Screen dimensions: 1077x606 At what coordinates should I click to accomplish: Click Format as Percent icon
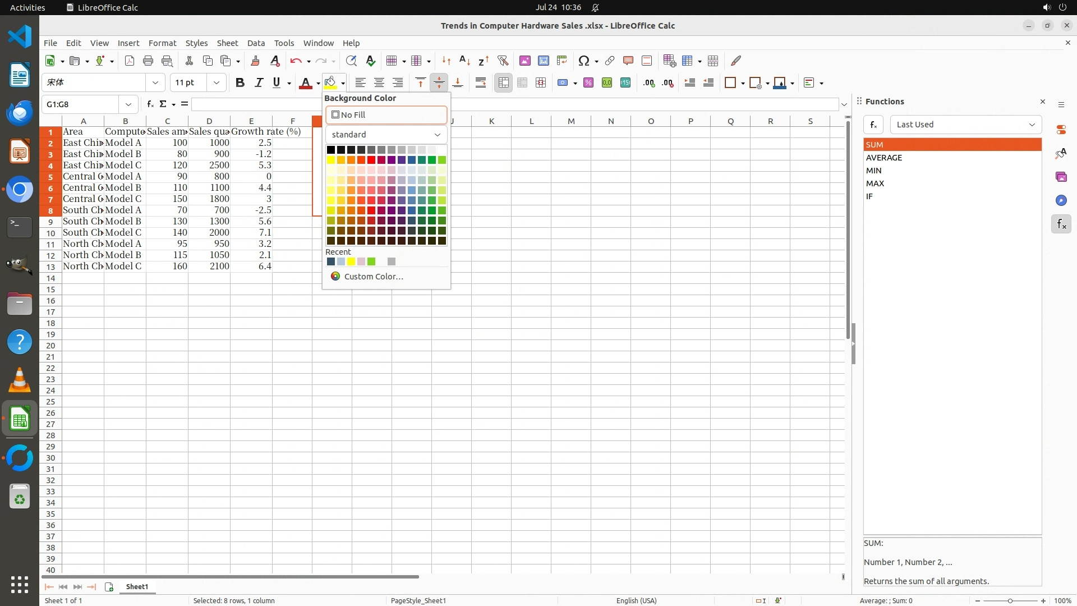(x=588, y=83)
